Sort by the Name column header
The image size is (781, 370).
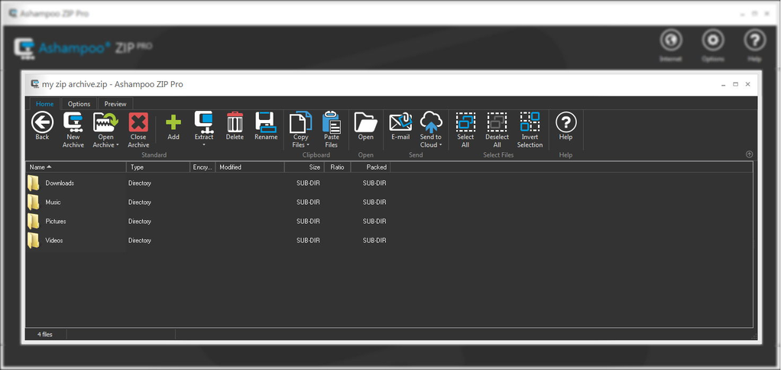(x=76, y=167)
